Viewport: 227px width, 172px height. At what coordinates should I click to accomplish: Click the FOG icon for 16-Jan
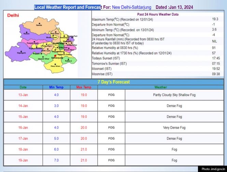pos(111,128)
